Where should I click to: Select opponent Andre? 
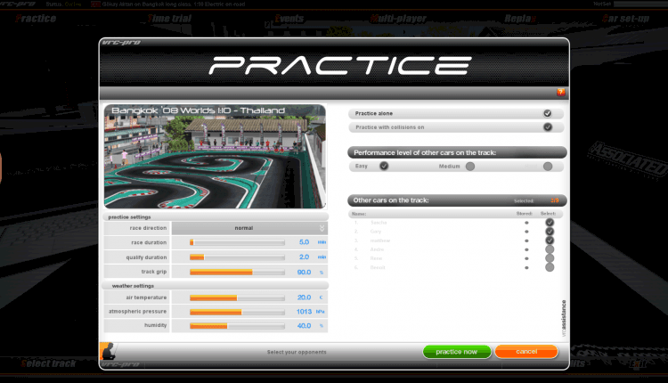pyautogui.click(x=550, y=249)
